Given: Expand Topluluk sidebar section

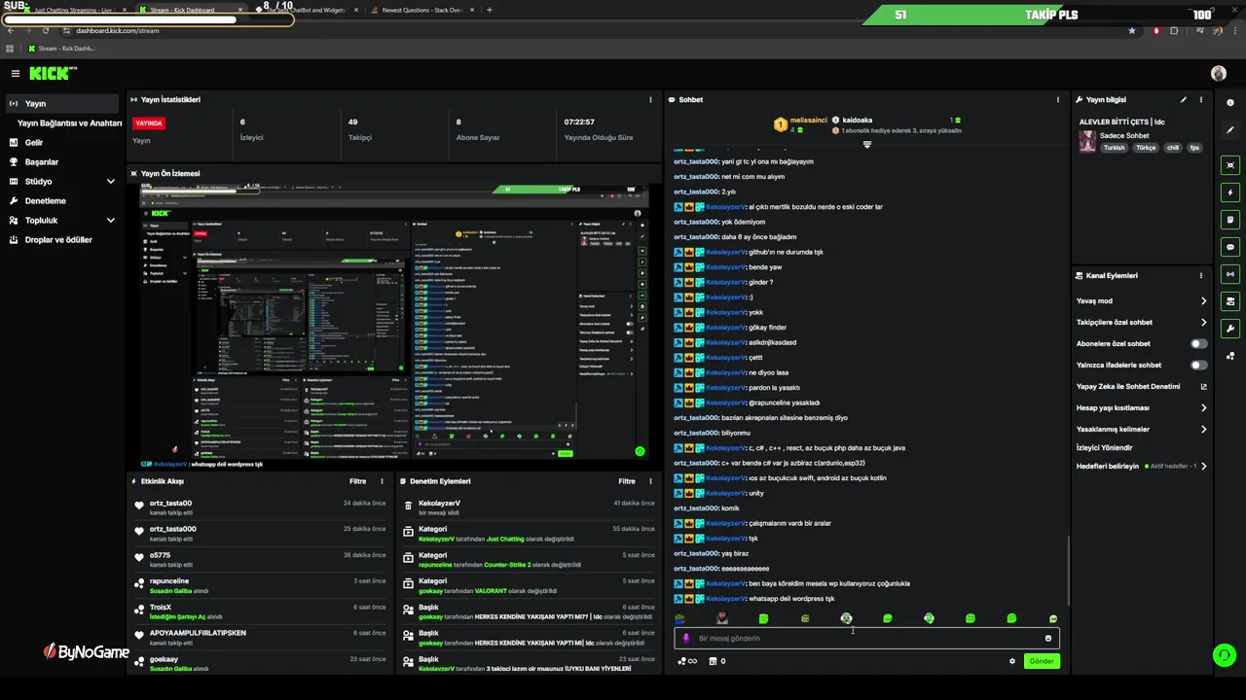Looking at the screenshot, I should (111, 220).
